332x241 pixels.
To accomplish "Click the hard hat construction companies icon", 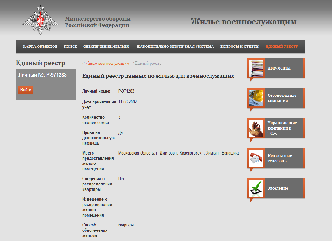I will [256, 98].
